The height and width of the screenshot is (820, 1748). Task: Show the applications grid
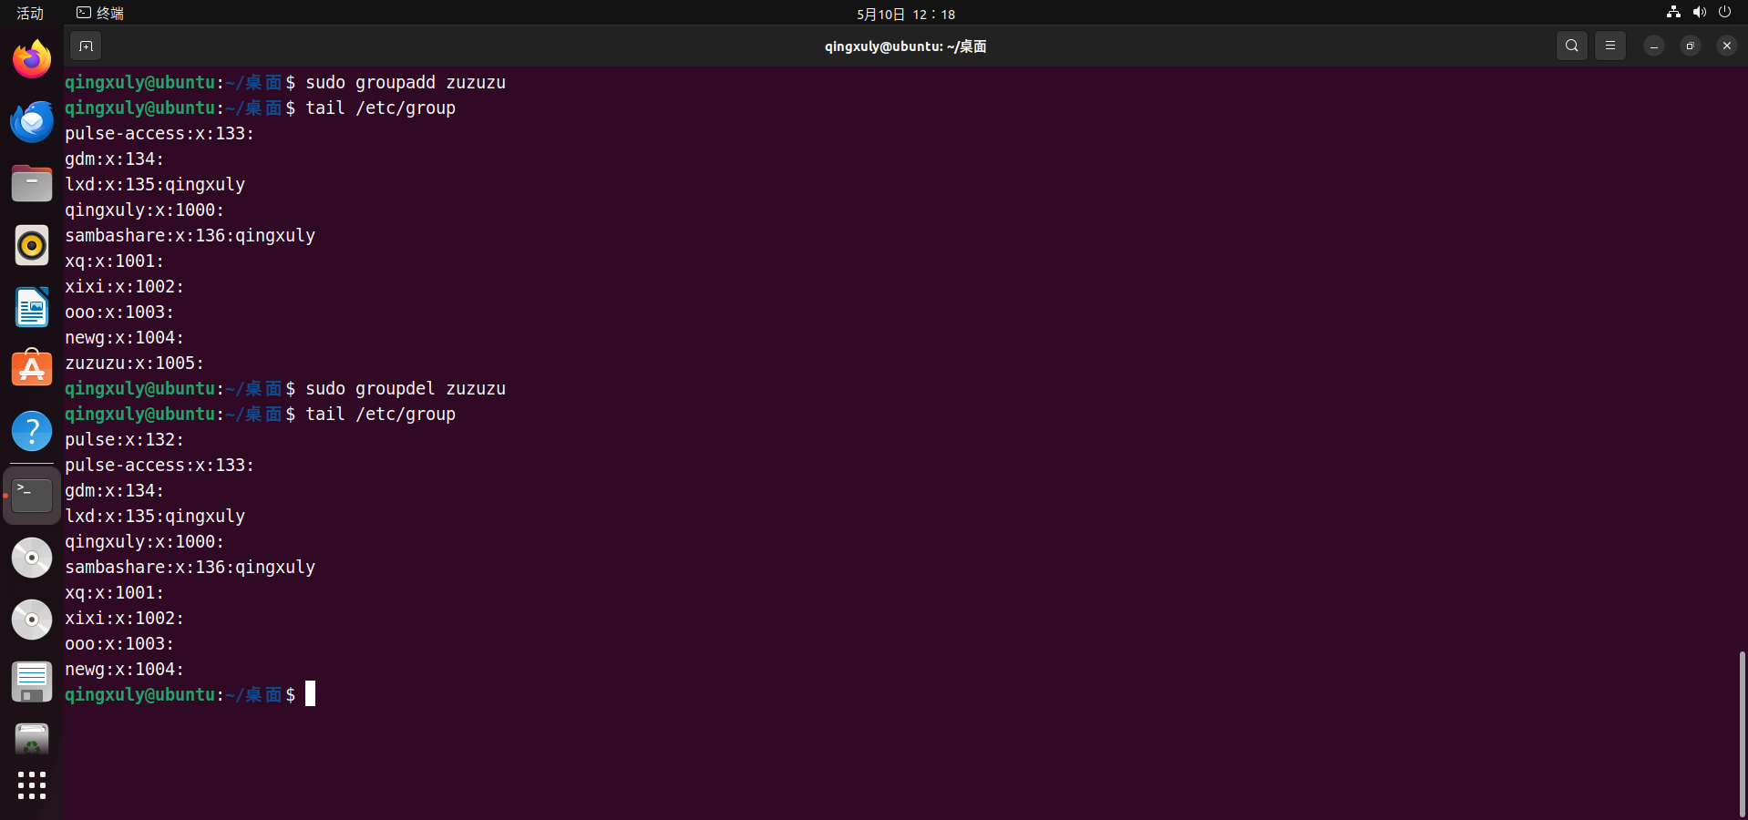[32, 785]
